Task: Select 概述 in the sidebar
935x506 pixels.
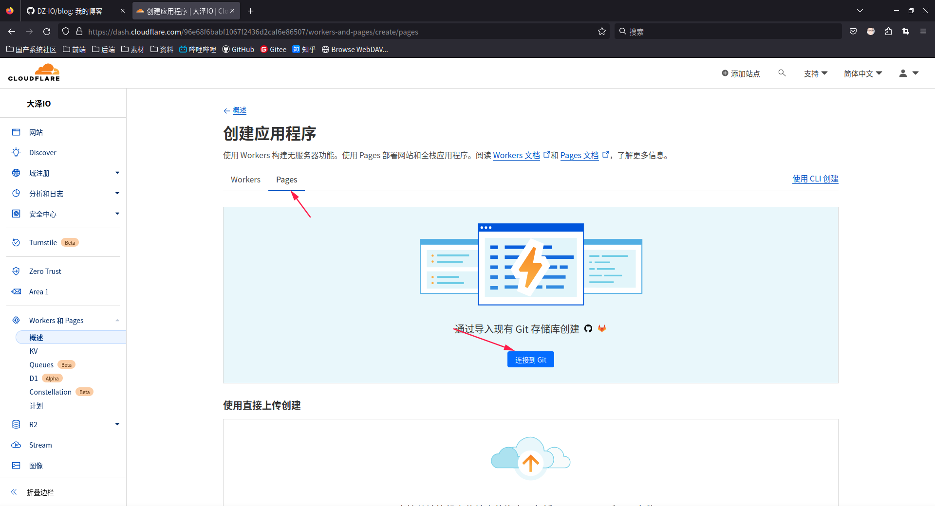Action: (x=71, y=337)
